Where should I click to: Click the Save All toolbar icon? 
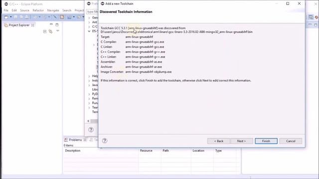21,17
